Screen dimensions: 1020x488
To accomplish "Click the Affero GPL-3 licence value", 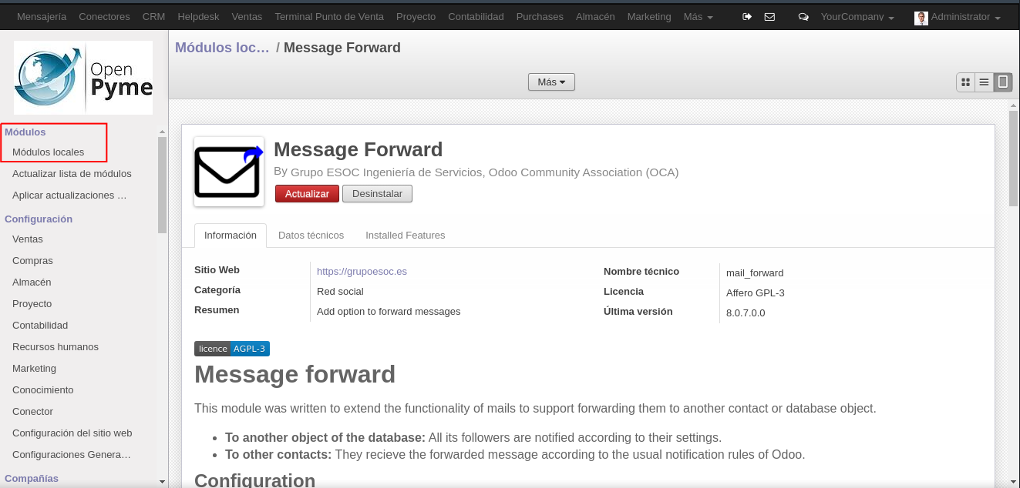I will click(x=756, y=293).
